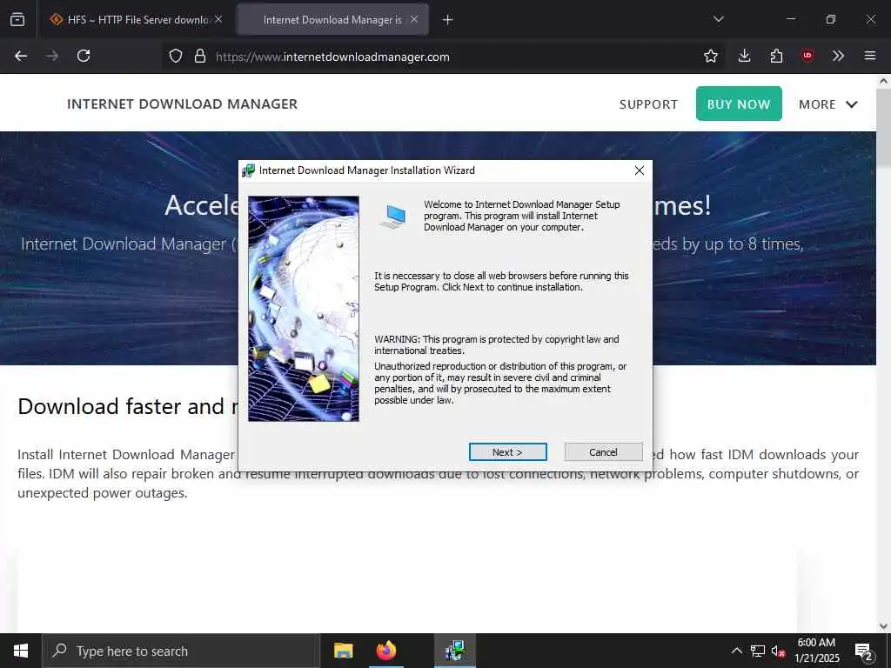The height and width of the screenshot is (668, 891).
Task: List all tabs dropdown arrow
Action: click(718, 19)
